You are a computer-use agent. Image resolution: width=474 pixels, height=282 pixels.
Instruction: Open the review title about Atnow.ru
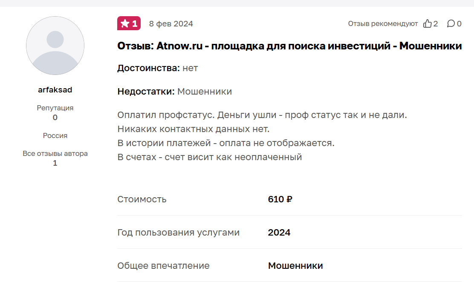[289, 46]
